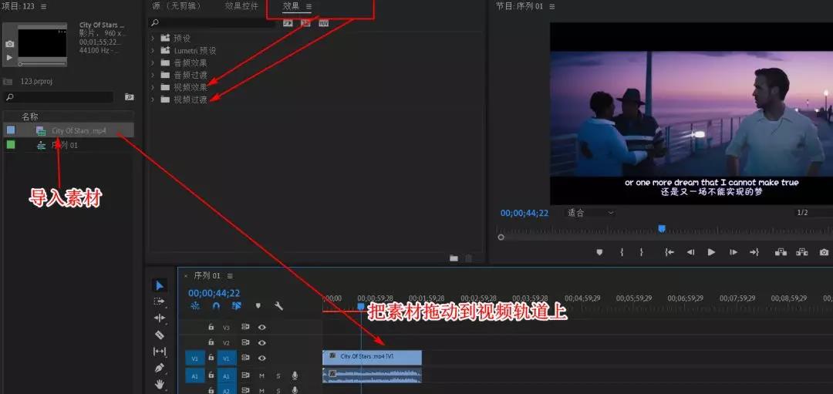
Task: Click Play in program monitor
Action: pos(711,252)
